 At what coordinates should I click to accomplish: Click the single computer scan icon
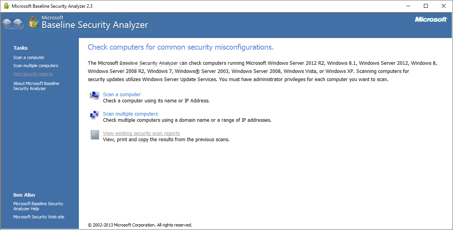94,95
